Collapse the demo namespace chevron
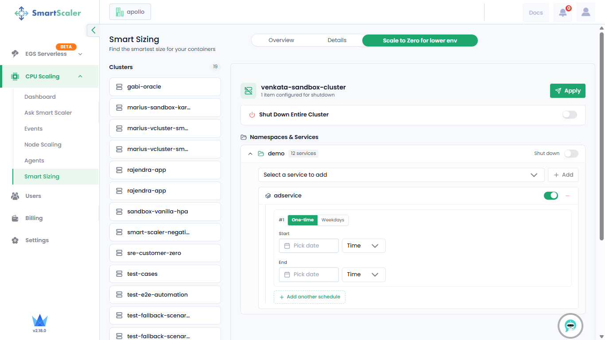This screenshot has height=340, width=605. (x=250, y=154)
